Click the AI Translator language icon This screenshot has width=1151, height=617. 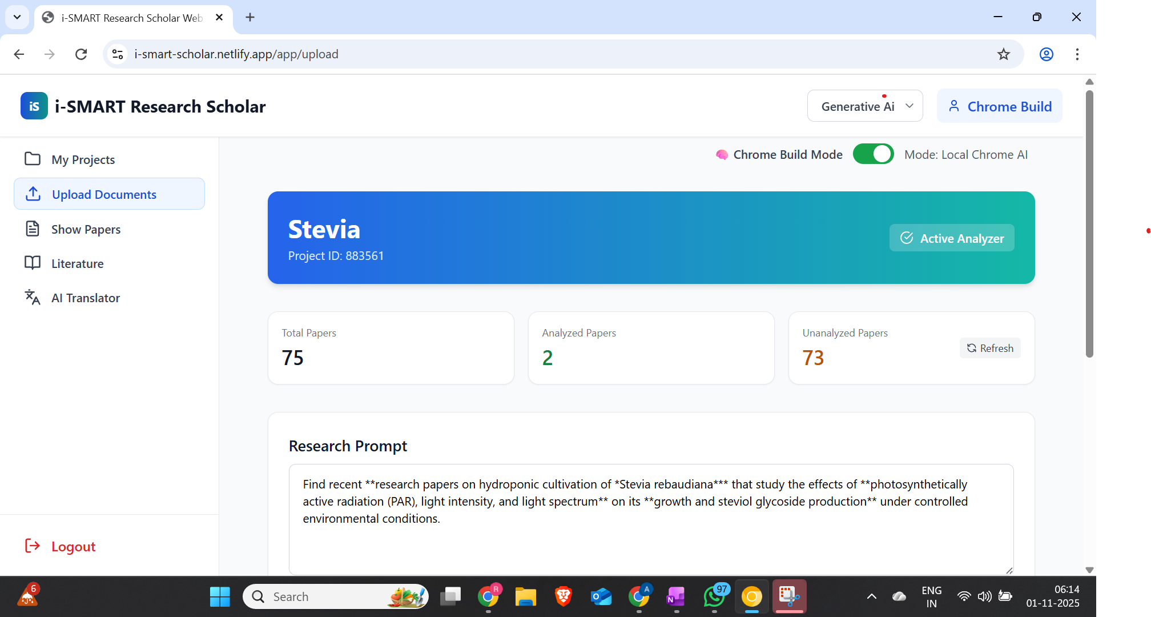33,298
